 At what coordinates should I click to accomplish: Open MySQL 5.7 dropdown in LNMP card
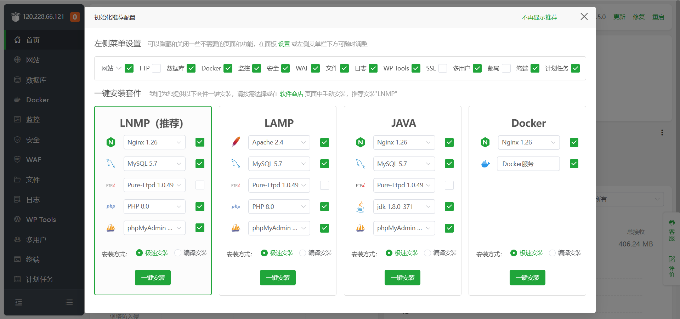pos(154,164)
